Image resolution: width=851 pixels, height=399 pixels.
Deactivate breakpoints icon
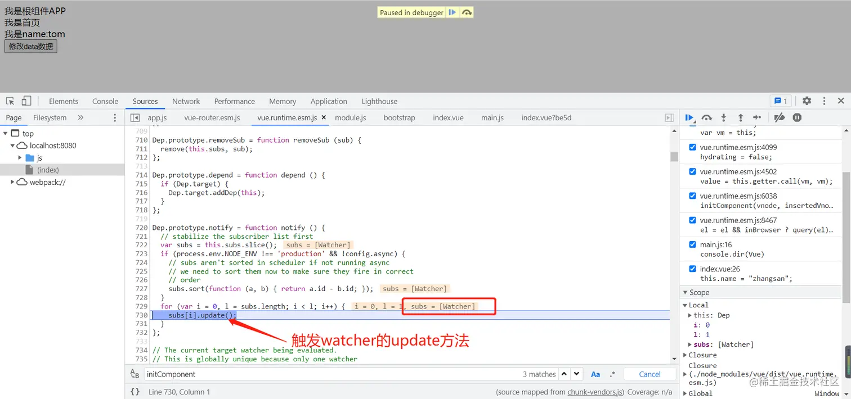click(x=780, y=117)
